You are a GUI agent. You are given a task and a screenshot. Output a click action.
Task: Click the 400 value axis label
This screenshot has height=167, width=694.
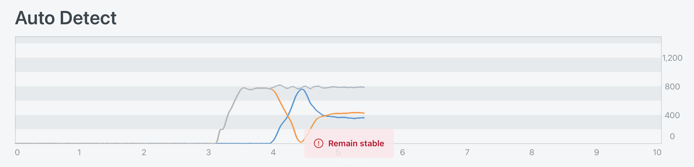click(672, 115)
